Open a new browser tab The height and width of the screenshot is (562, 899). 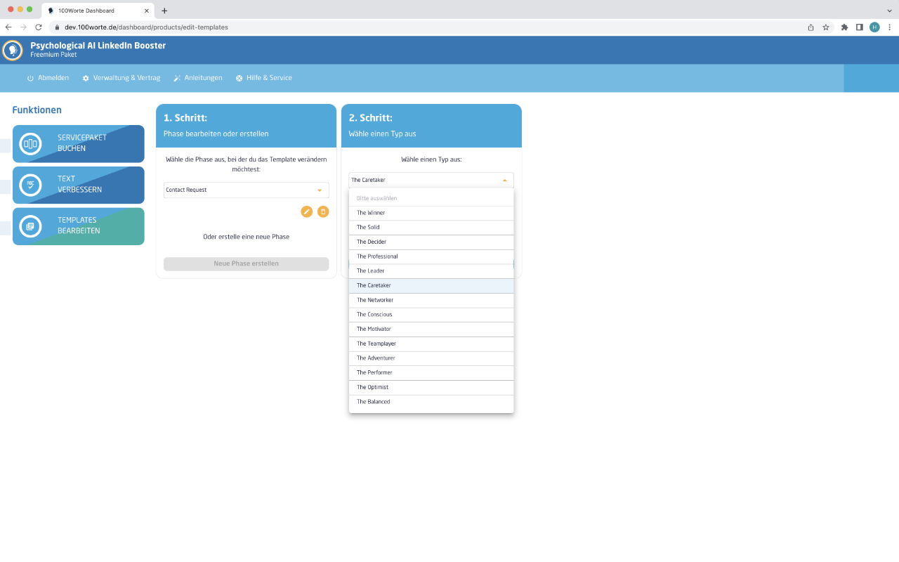tap(164, 11)
